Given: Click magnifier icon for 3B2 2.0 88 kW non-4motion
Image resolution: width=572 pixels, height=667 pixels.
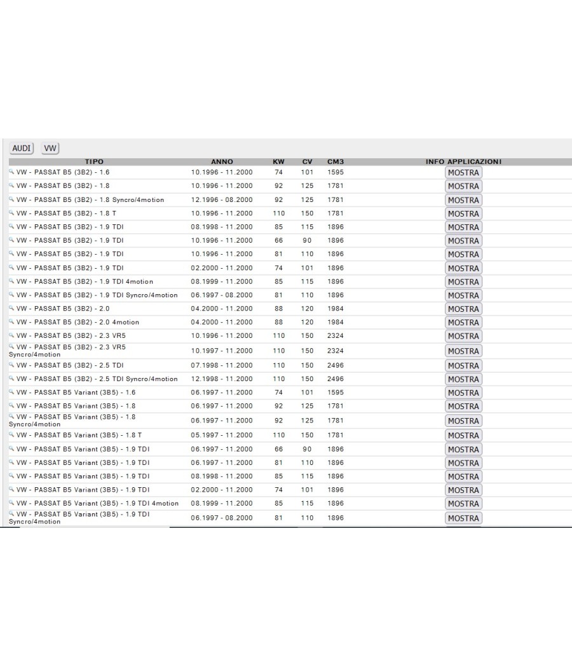Looking at the screenshot, I should pos(11,308).
